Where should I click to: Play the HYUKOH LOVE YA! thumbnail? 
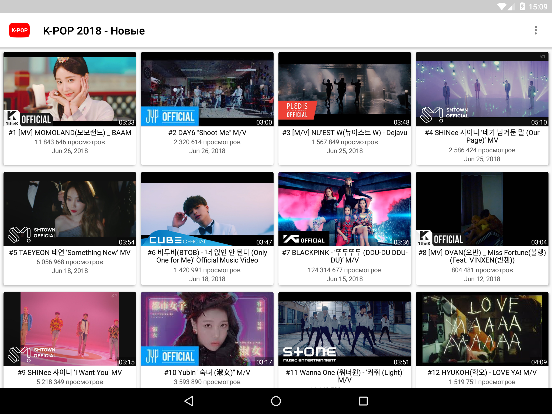(482, 329)
